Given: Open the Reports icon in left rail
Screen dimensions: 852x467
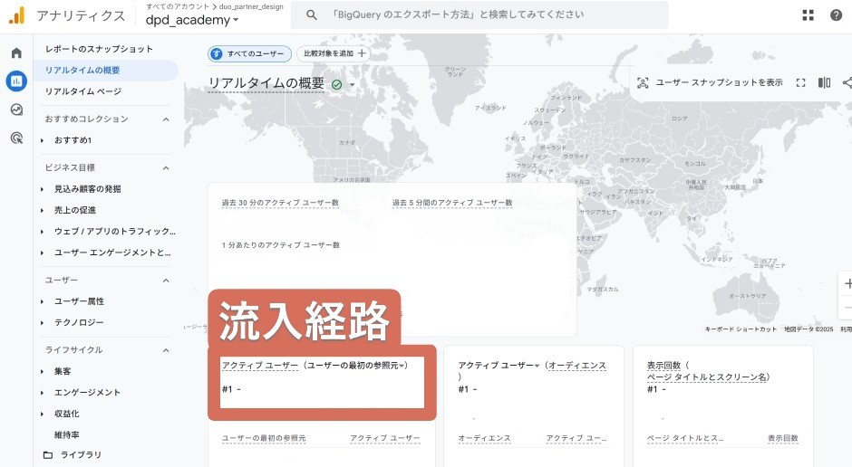Looking at the screenshot, I should [x=16, y=81].
